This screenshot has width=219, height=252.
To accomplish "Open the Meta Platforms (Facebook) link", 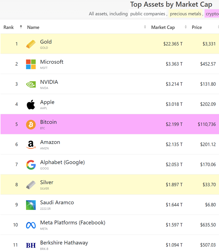I will (73, 223).
